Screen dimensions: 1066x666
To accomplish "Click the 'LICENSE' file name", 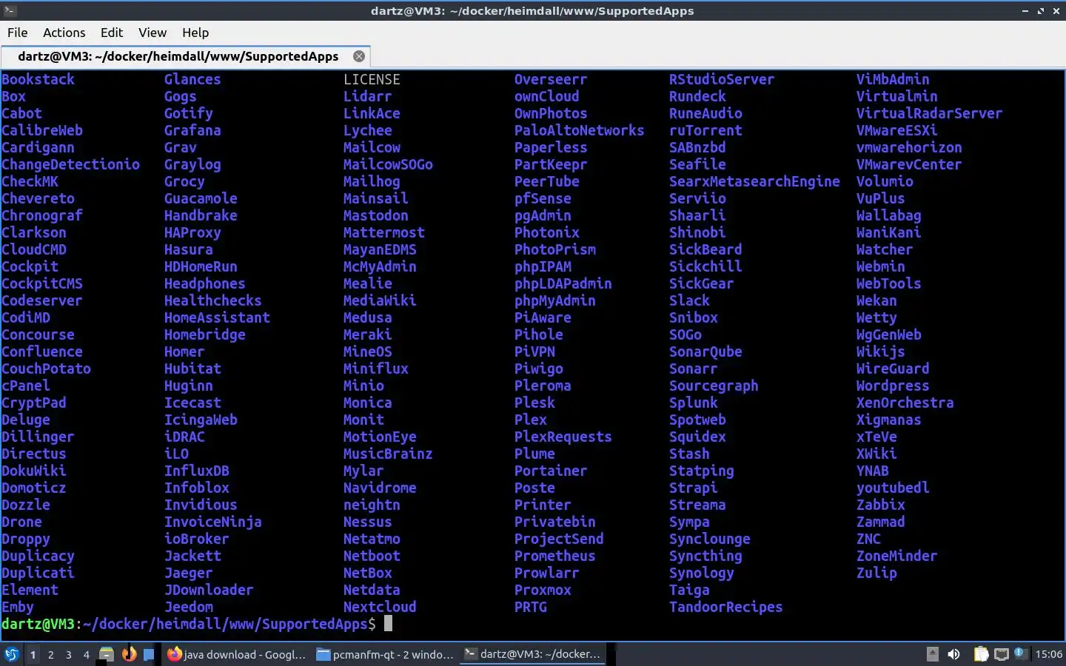I will (372, 79).
